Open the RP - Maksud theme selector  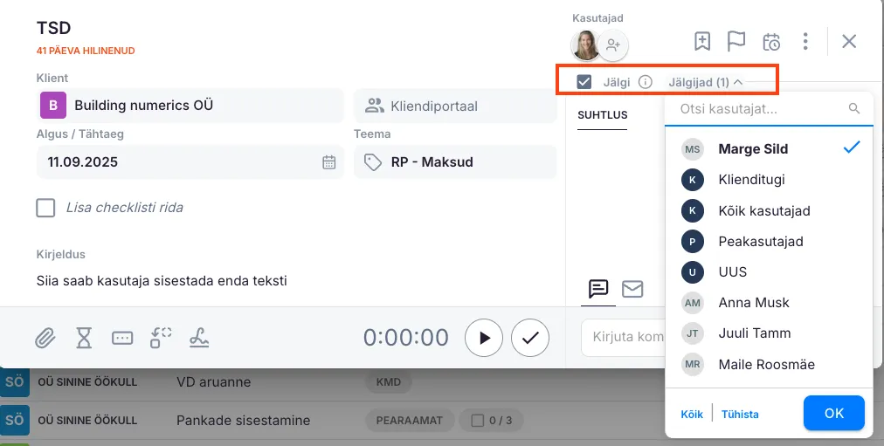(454, 161)
